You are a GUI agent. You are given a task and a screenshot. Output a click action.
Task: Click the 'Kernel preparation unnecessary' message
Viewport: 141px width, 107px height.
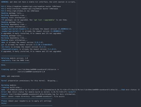[x=29, y=81]
